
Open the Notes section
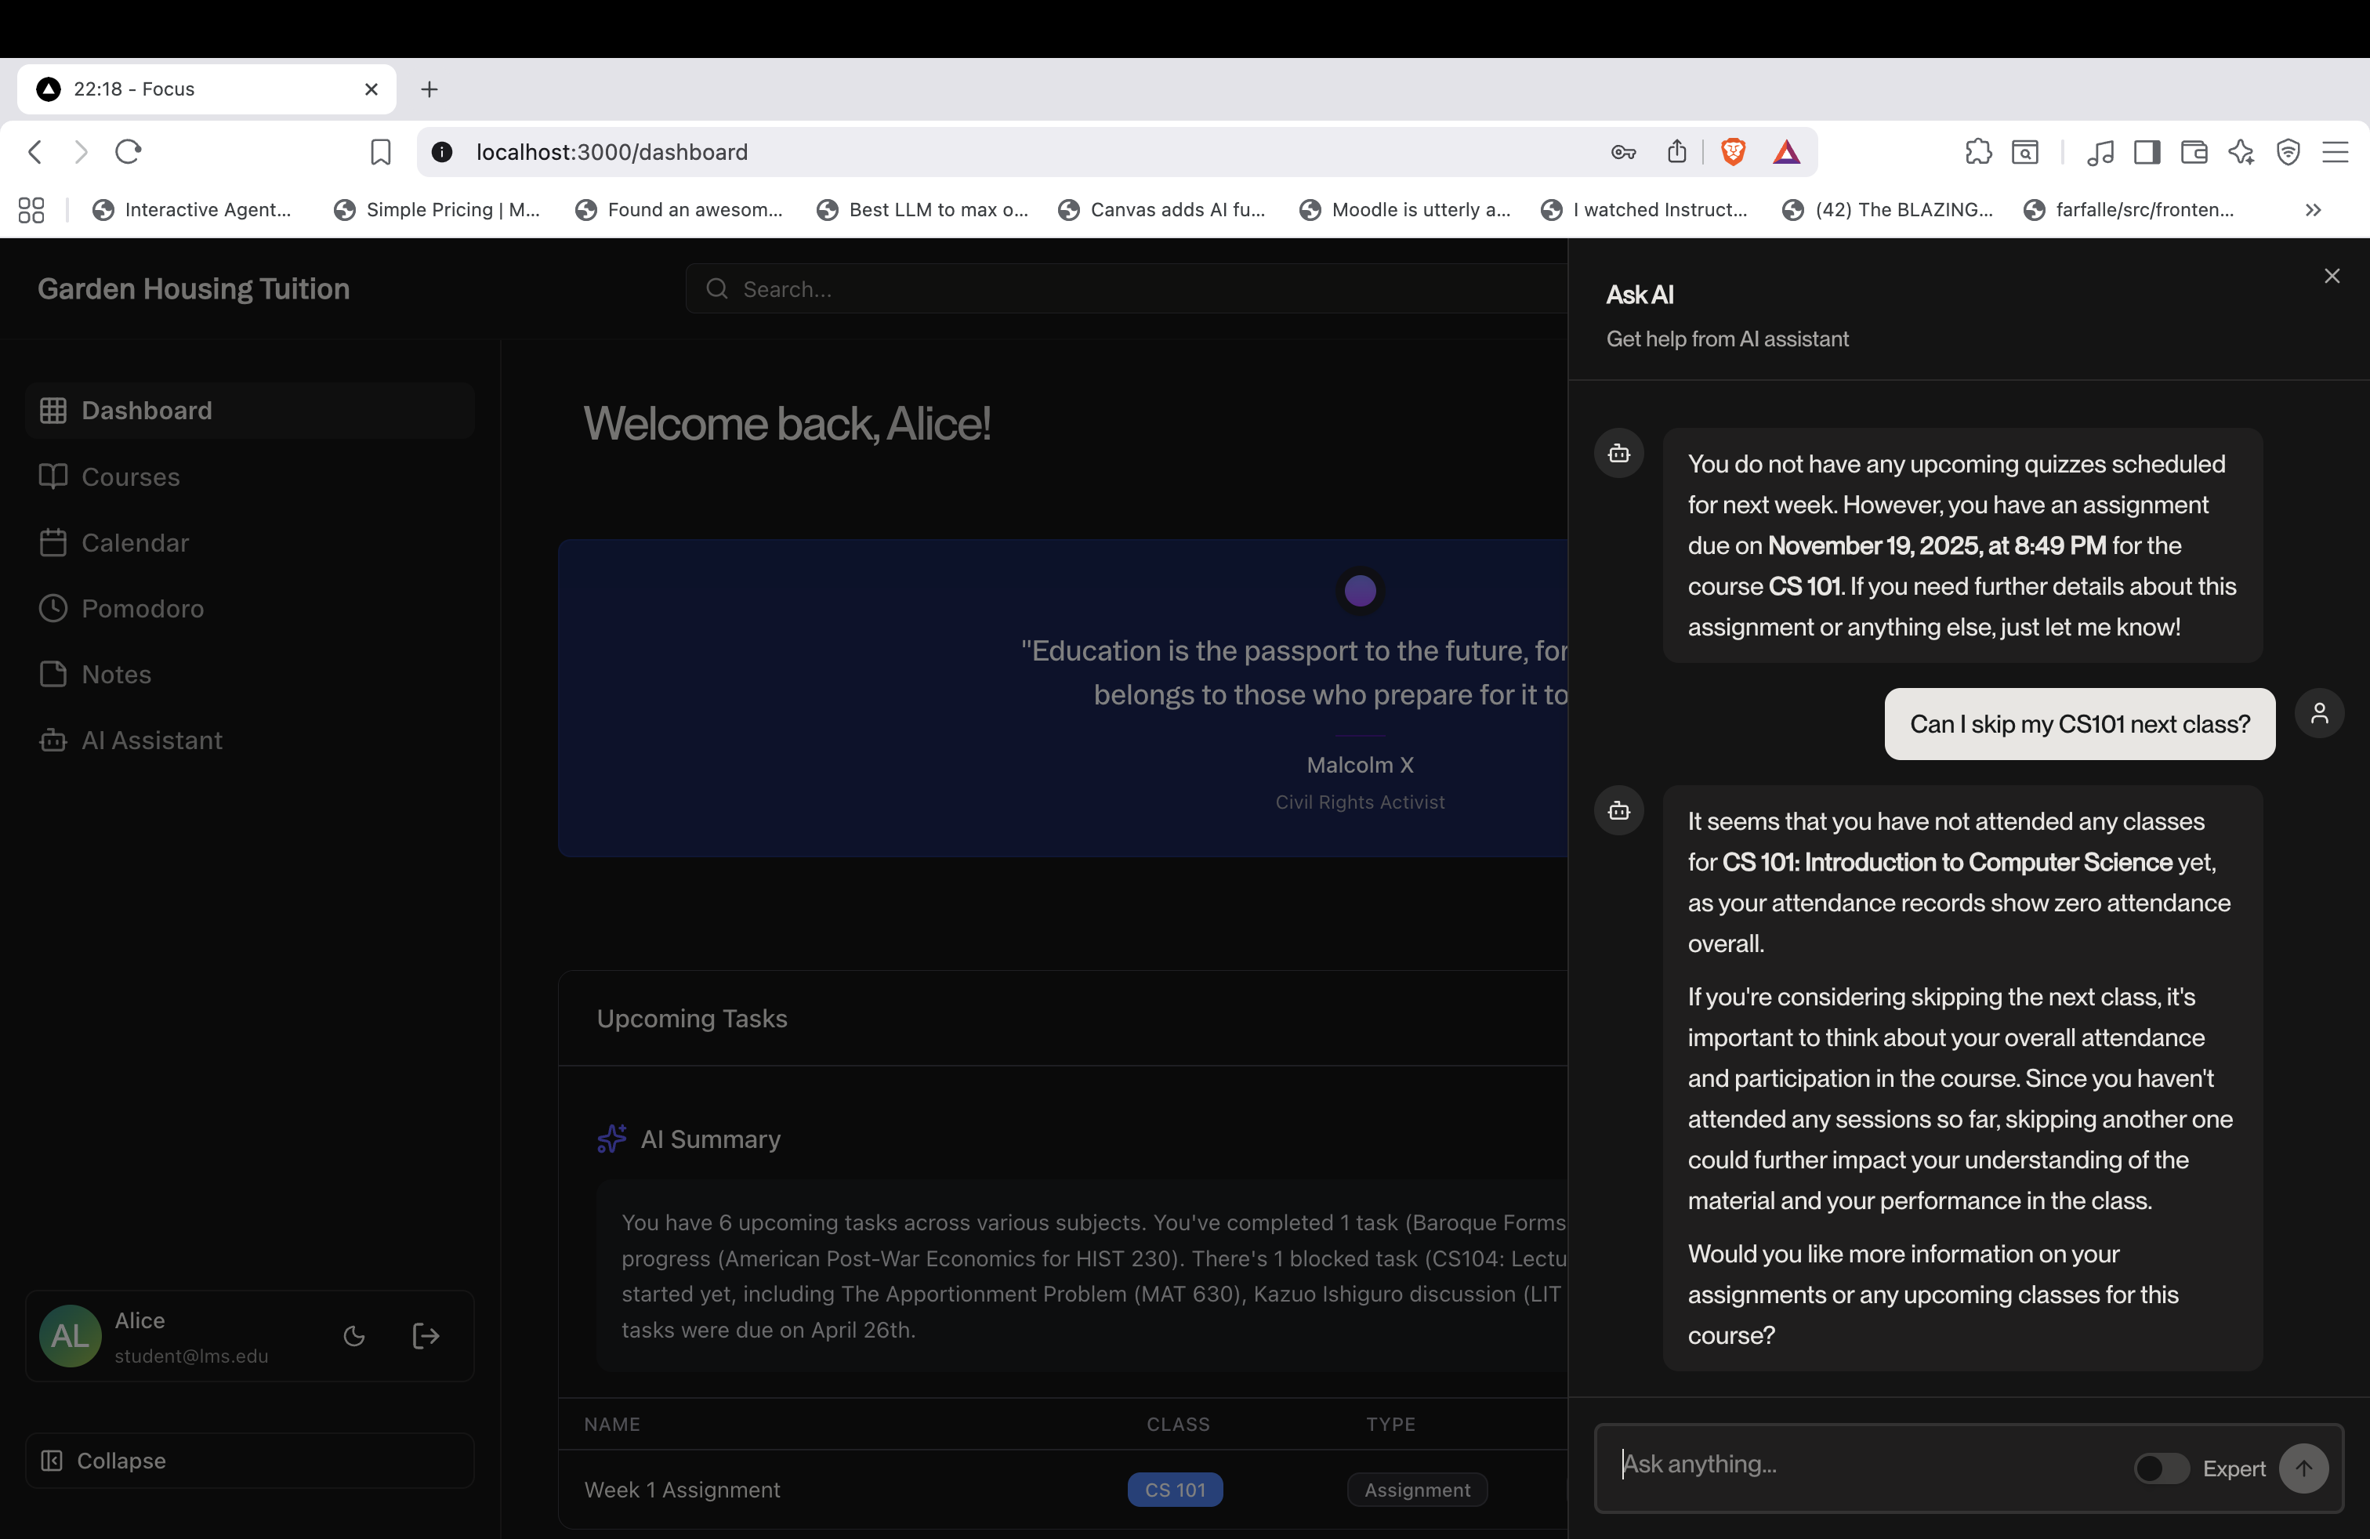click(x=115, y=675)
